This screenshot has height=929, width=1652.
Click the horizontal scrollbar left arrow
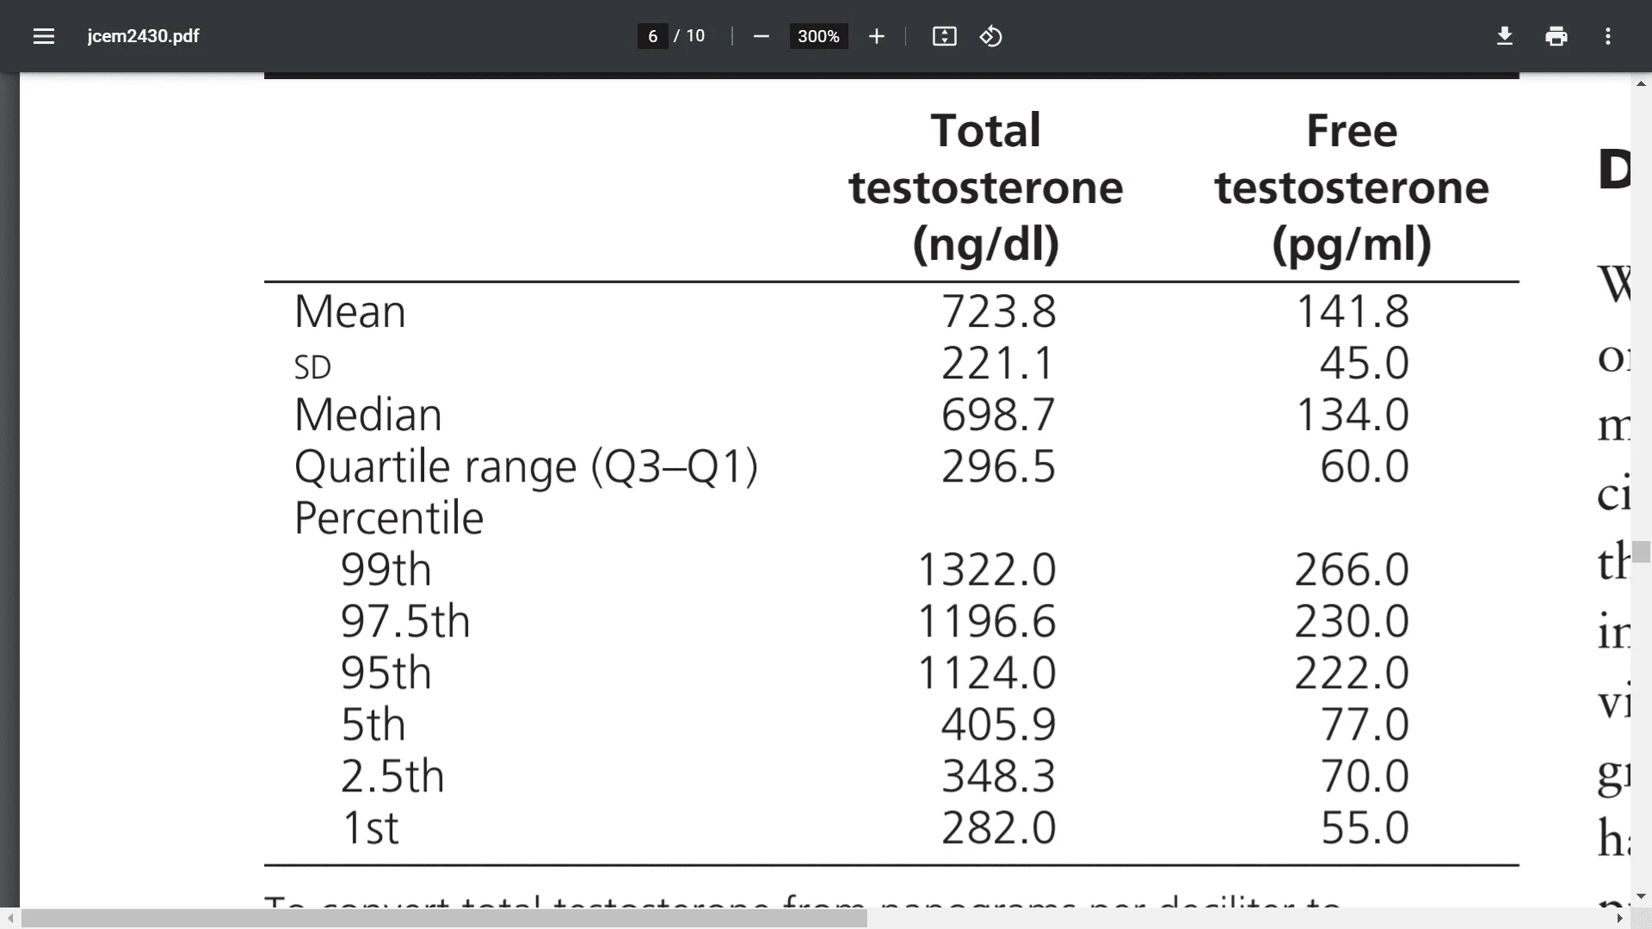point(9,919)
